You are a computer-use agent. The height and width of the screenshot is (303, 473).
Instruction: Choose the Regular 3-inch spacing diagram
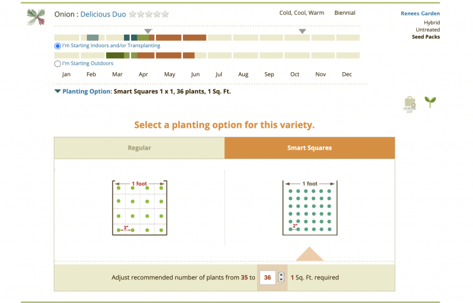pos(140,208)
